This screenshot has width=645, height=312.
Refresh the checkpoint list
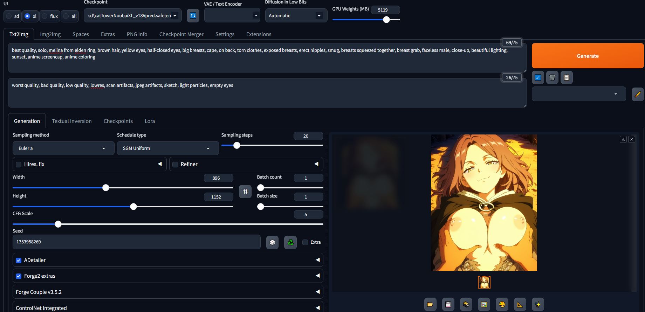(193, 15)
